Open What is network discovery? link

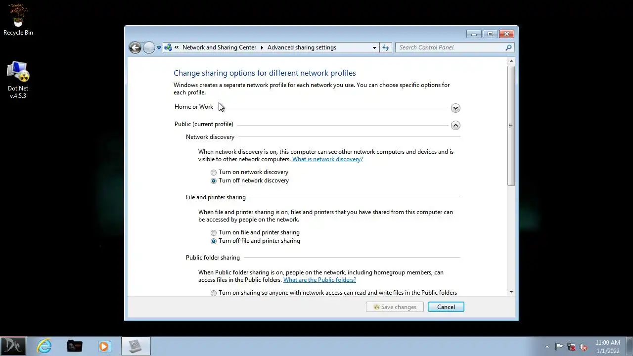(327, 159)
